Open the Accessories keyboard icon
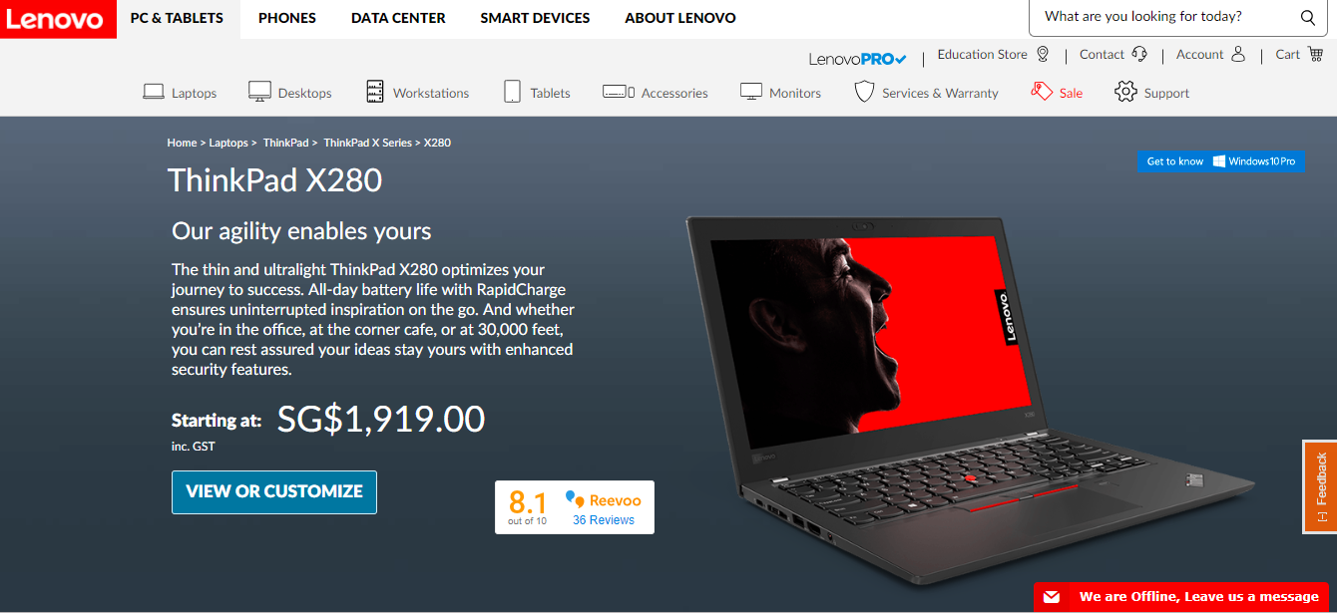Screen dimensions: 1337x613 click(x=619, y=92)
